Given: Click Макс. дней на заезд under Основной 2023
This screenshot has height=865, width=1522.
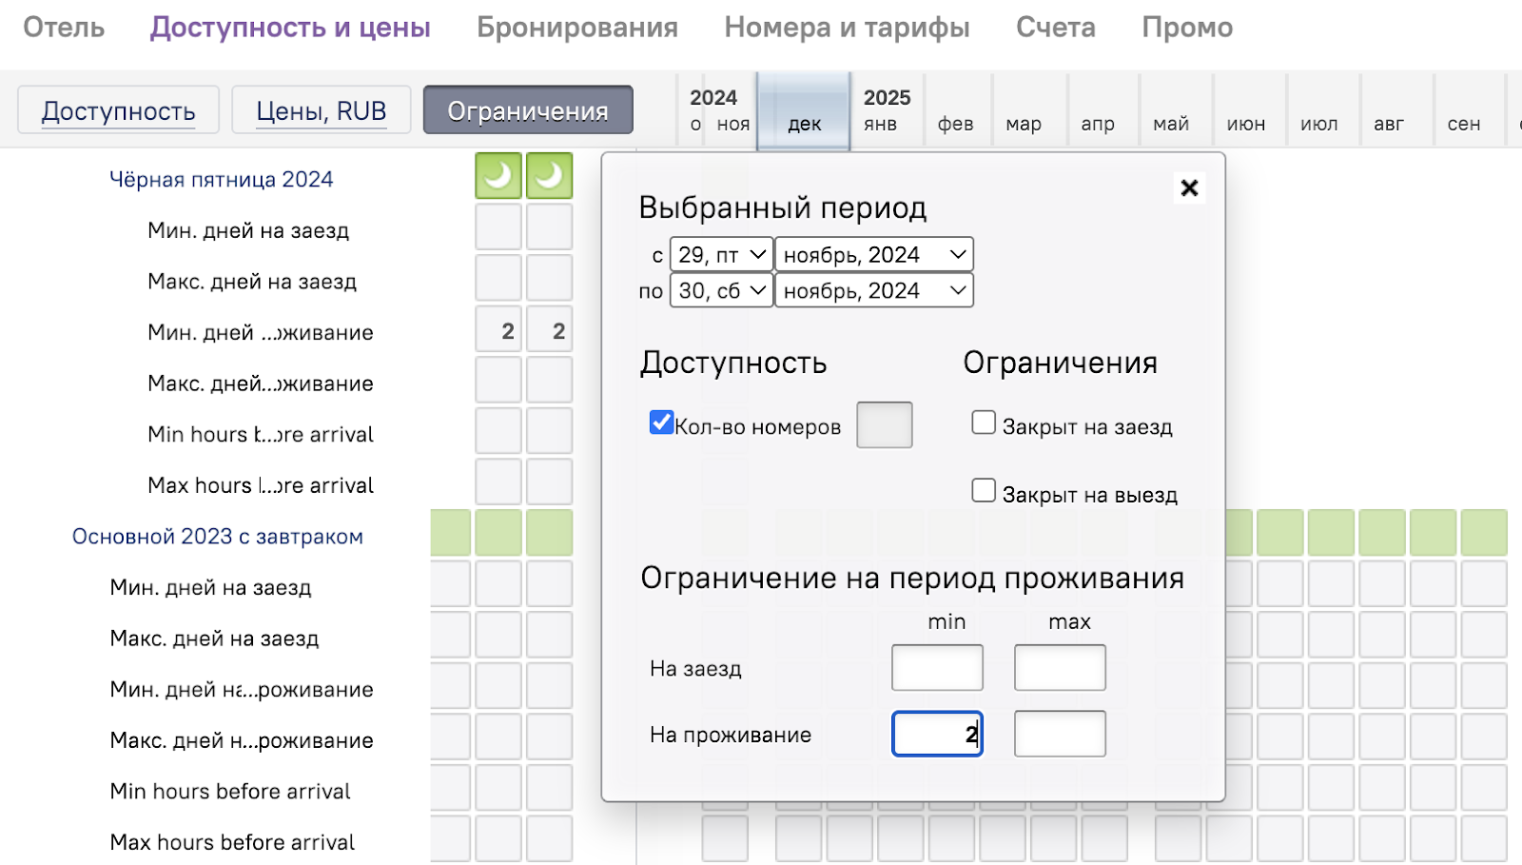Looking at the screenshot, I should click(x=214, y=639).
